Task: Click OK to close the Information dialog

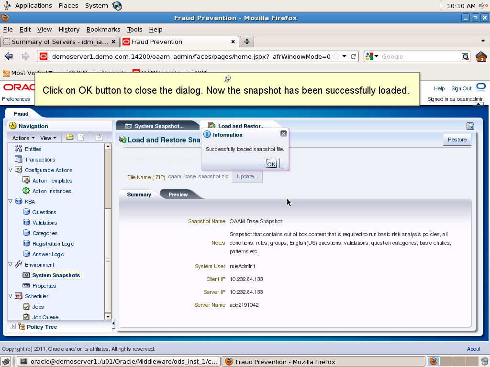Action: tap(271, 163)
